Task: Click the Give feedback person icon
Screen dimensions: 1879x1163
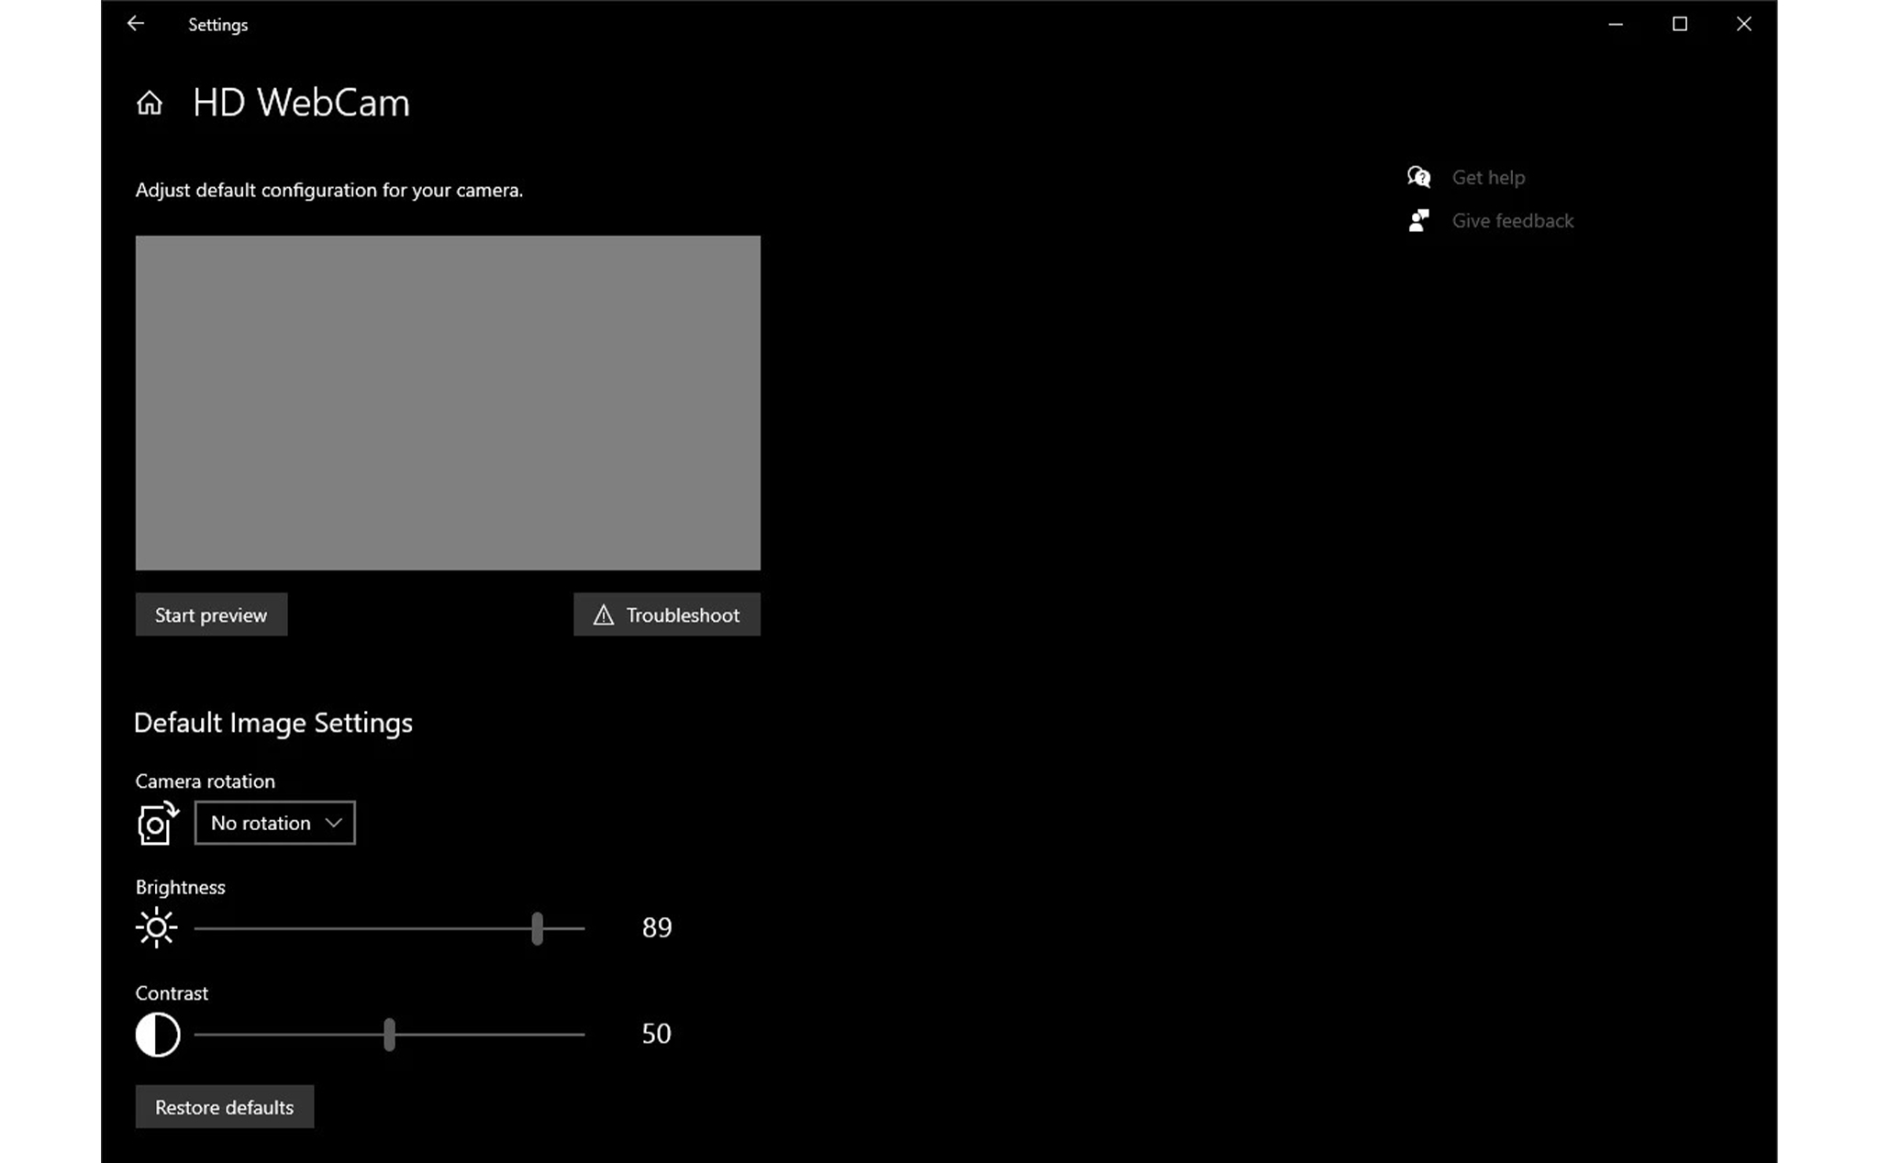Action: (1418, 220)
